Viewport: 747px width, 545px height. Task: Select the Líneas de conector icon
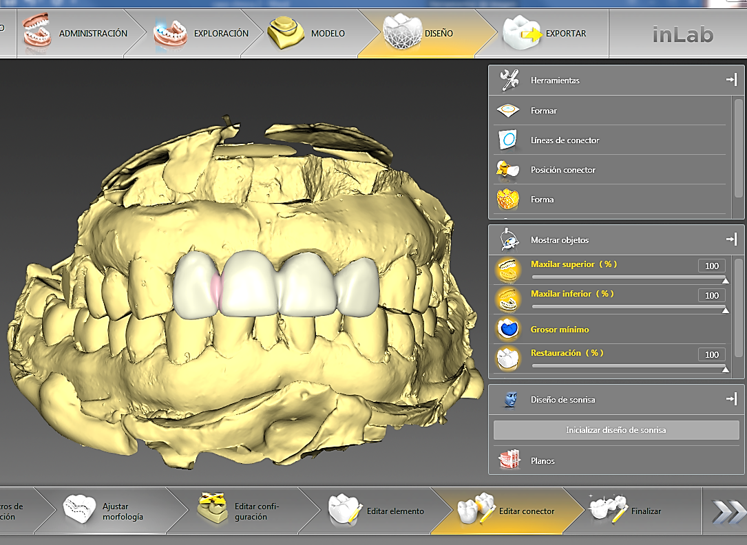point(508,140)
